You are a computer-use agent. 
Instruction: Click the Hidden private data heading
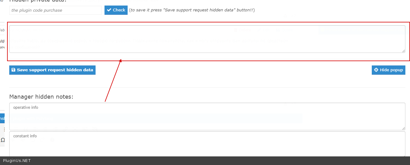[x=37, y=1]
